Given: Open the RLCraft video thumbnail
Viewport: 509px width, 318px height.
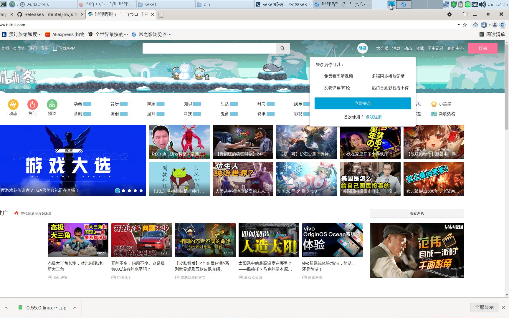Looking at the screenshot, I should click(179, 142).
